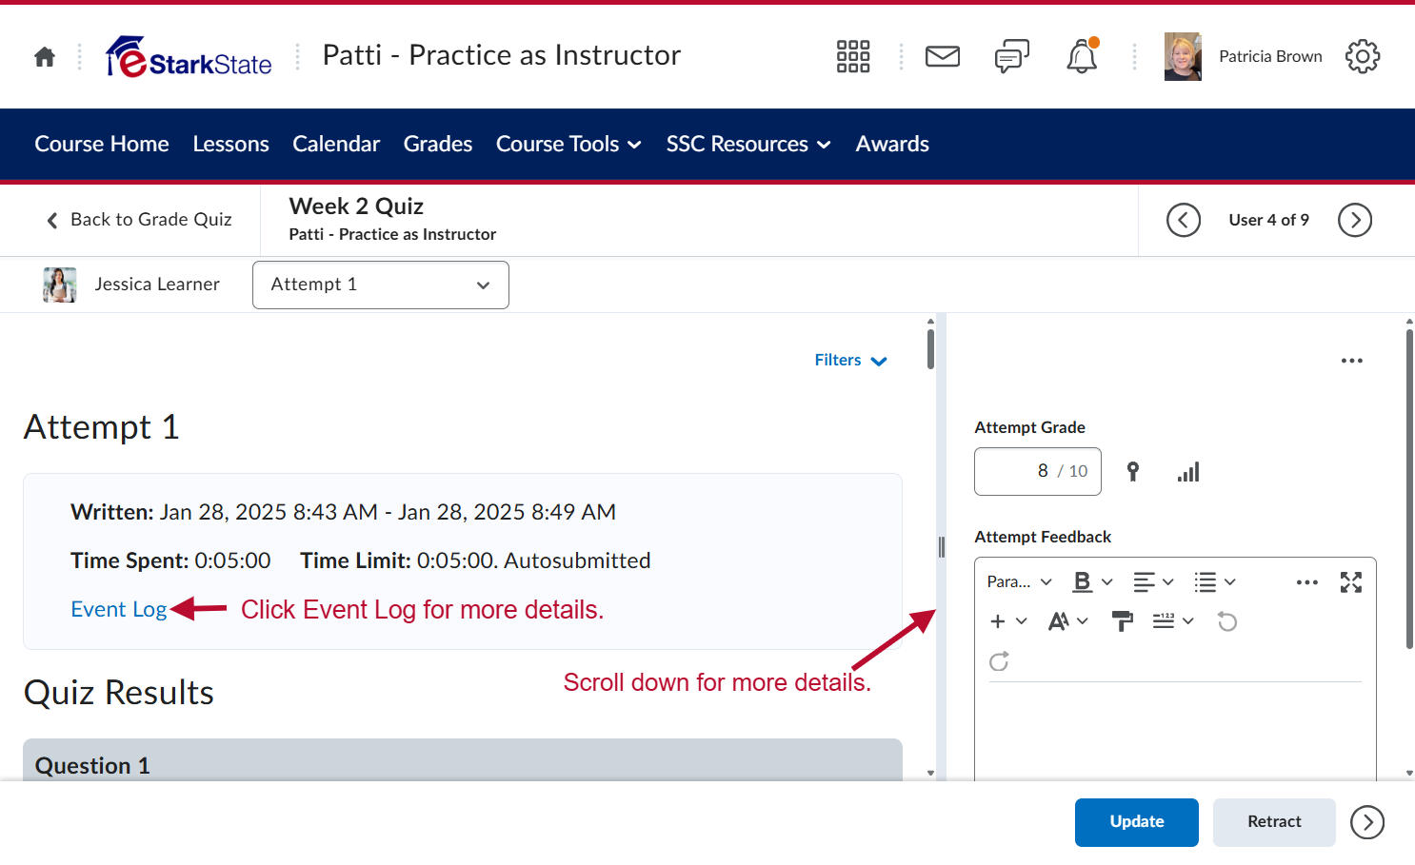This screenshot has width=1415, height=865.
Task: Open the Paragraph format dropdown
Action: 1019,581
